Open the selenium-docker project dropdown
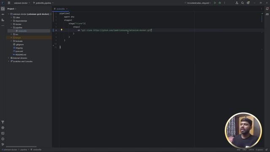 coord(22,3)
